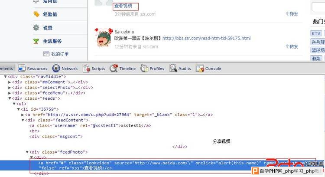Expand the selectPhoto div node
Screen dimensions: 325x177
pyautogui.click(x=10, y=88)
